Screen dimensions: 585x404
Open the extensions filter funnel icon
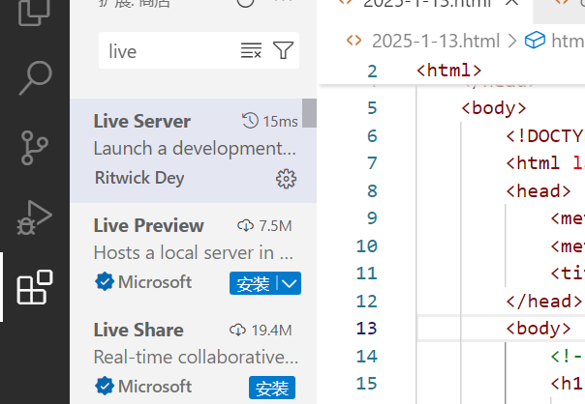coord(283,50)
